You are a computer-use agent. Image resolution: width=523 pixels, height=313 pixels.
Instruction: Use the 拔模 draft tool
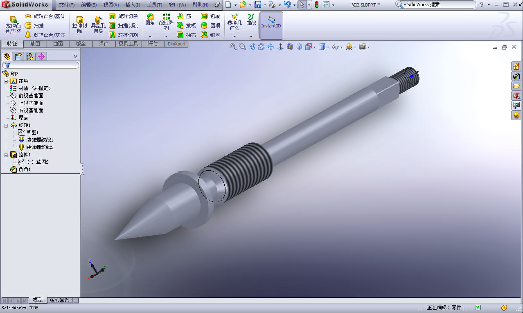coord(187,26)
